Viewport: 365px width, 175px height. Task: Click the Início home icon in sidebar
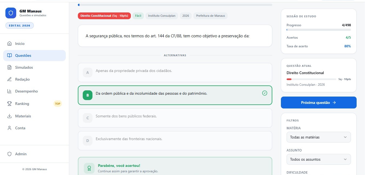(9, 43)
